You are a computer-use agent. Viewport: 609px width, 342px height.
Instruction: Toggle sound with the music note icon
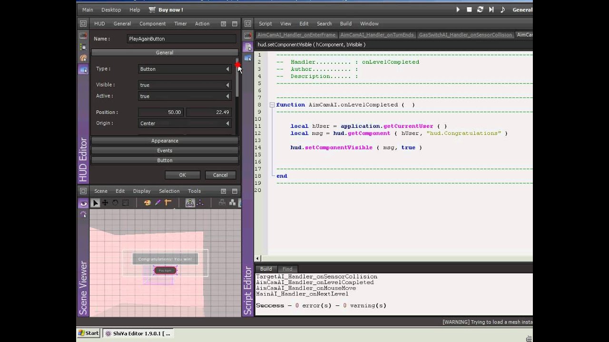pos(502,9)
